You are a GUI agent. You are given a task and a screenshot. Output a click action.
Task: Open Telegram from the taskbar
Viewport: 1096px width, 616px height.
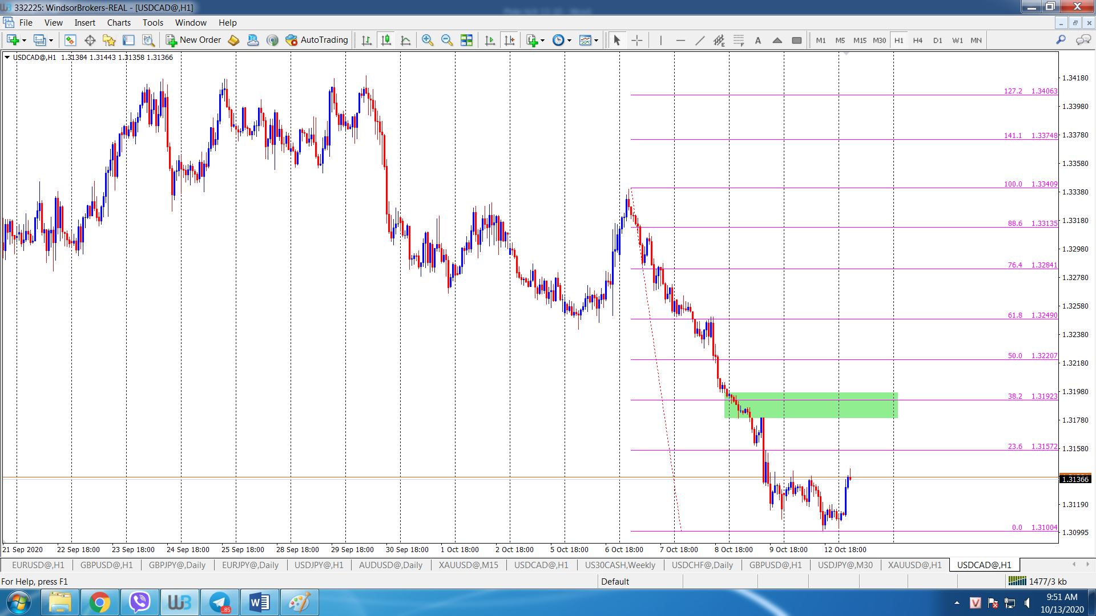tap(219, 602)
